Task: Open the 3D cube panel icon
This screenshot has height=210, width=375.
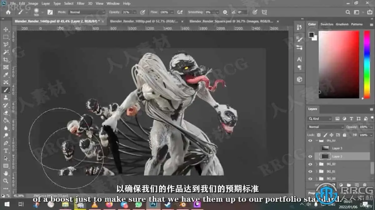Action: pyautogui.click(x=299, y=79)
